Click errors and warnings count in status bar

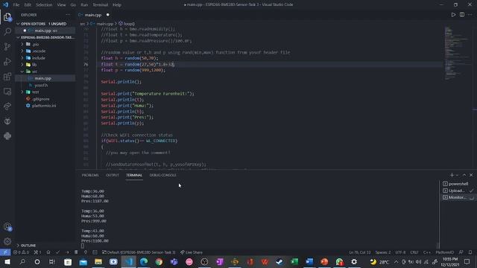coord(21,252)
